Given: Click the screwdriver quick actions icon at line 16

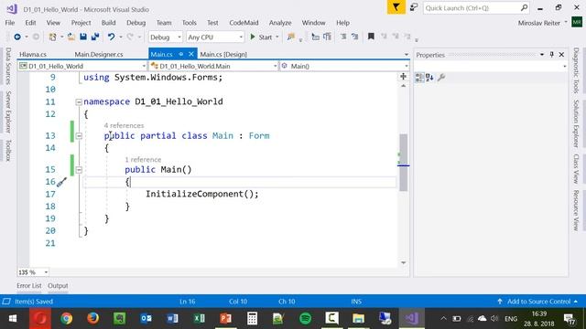Looking at the screenshot, I should coord(61,182).
